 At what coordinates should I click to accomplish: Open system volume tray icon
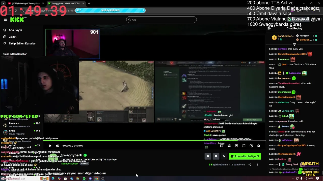[x=305, y=178]
